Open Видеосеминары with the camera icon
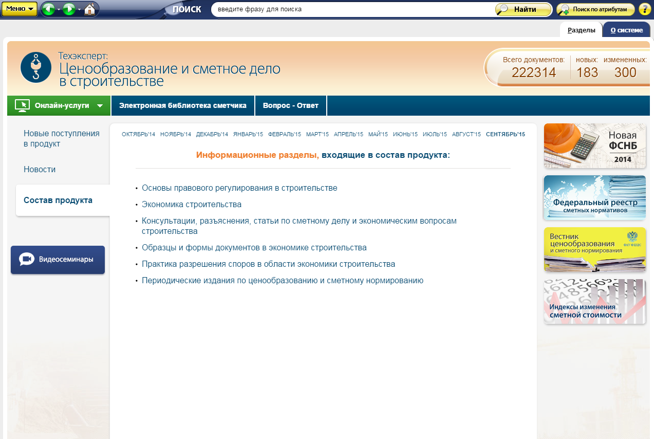 58,260
